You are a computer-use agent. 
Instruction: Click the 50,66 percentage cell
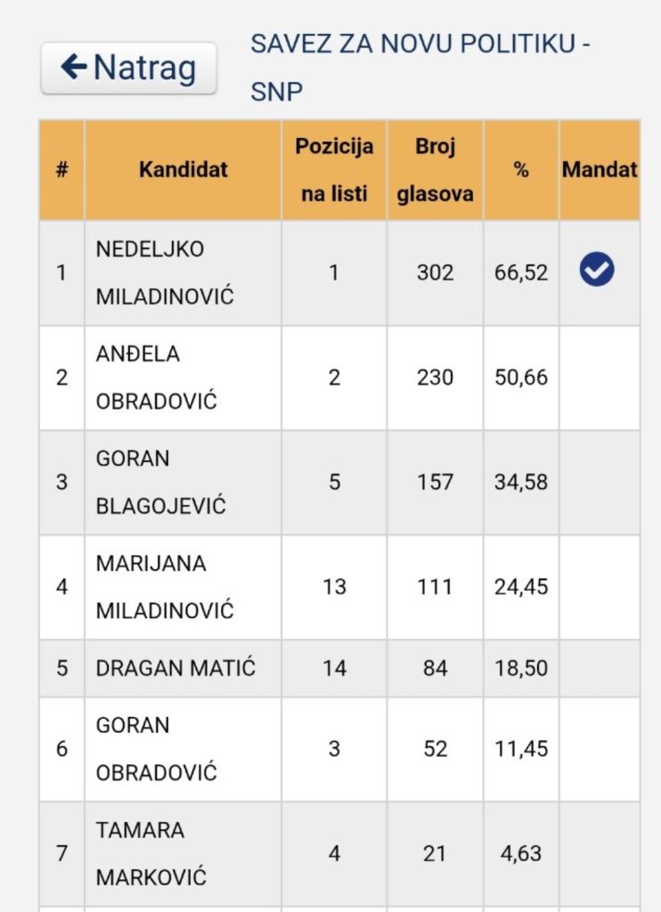(521, 378)
